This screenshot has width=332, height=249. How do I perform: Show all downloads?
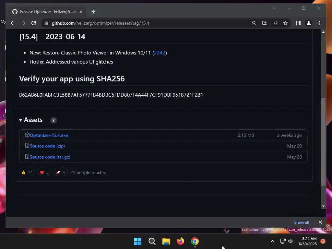click(302, 222)
